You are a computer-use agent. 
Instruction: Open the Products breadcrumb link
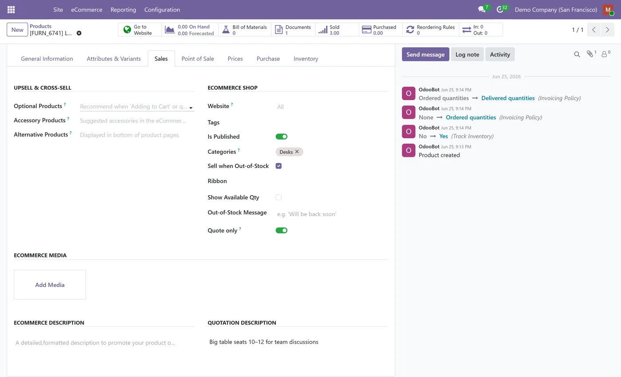click(40, 26)
